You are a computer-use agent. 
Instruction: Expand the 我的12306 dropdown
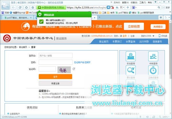148,36
